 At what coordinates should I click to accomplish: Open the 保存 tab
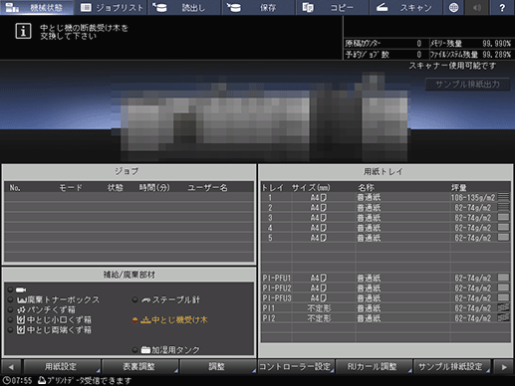coord(259,7)
